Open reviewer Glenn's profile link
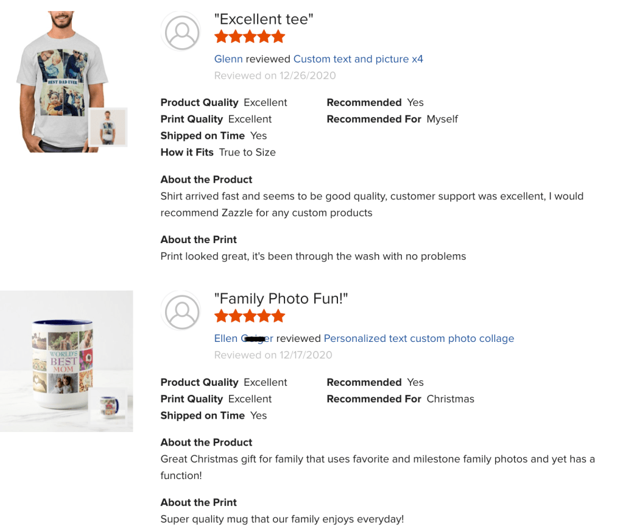This screenshot has width=623, height=532. [228, 59]
